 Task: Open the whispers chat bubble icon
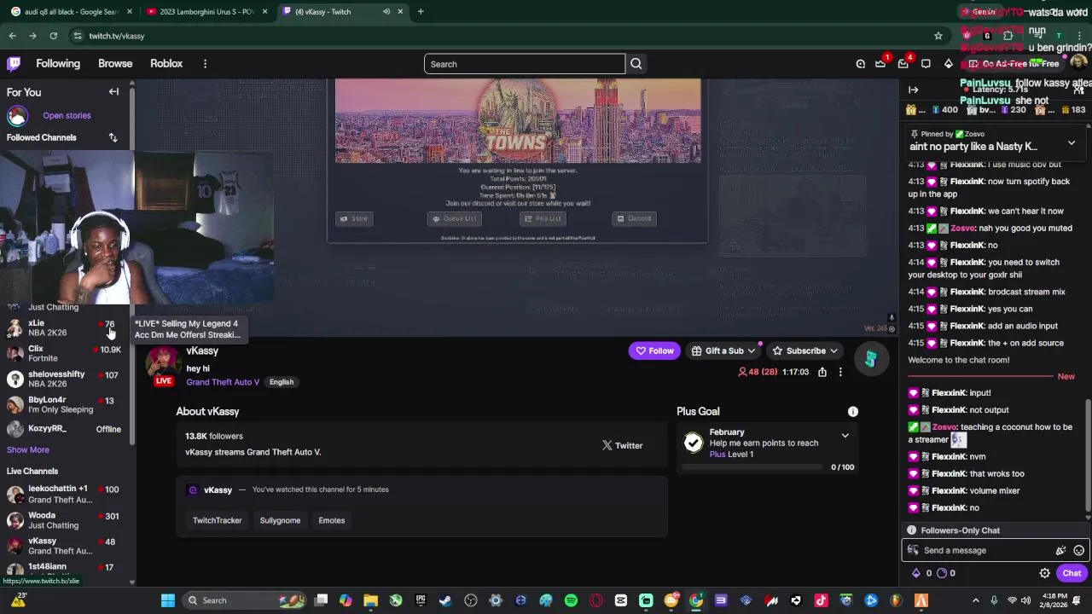pos(926,64)
